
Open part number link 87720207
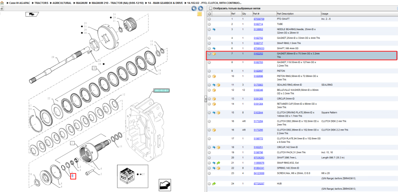[259, 184]
